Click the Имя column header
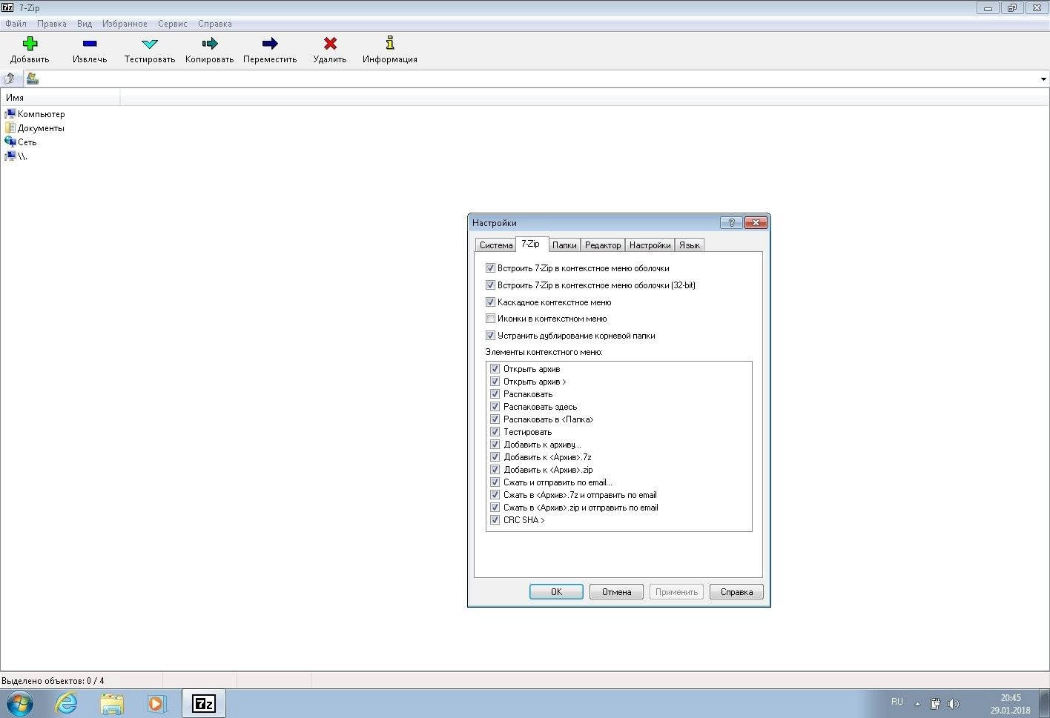Image resolution: width=1050 pixels, height=718 pixels. pyautogui.click(x=60, y=97)
